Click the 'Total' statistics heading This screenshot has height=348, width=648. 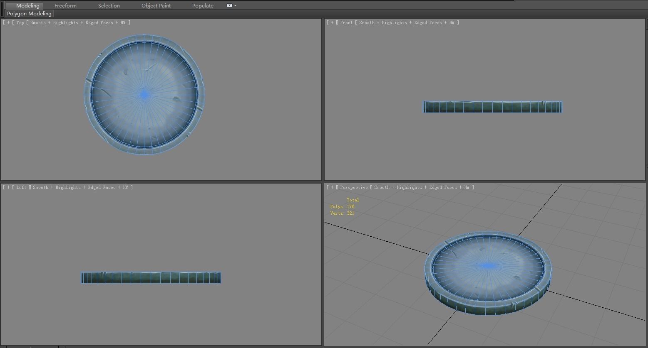point(353,200)
